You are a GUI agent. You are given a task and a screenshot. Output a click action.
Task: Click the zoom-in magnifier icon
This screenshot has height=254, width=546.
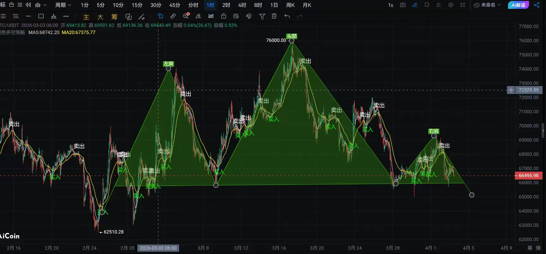click(x=186, y=16)
